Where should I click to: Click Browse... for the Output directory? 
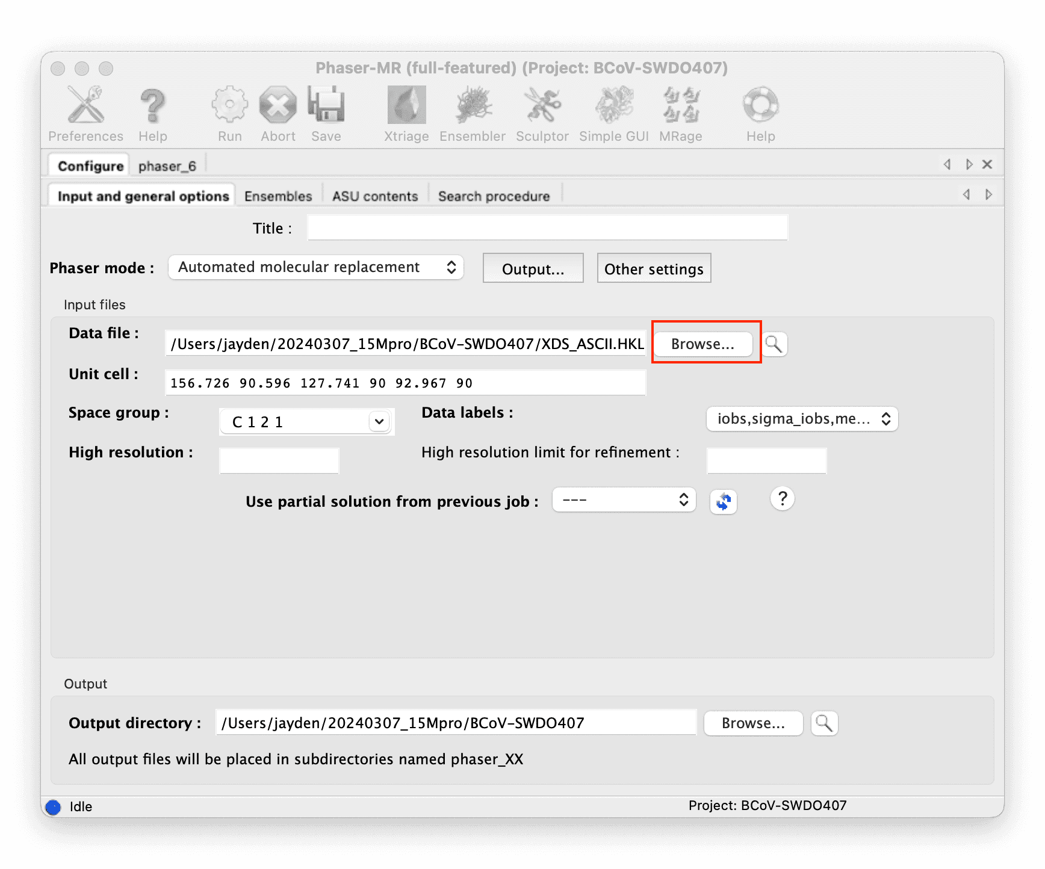[x=753, y=723]
